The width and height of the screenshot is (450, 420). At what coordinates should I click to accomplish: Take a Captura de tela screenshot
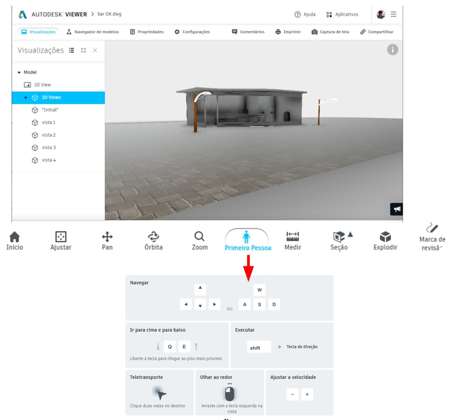click(330, 32)
